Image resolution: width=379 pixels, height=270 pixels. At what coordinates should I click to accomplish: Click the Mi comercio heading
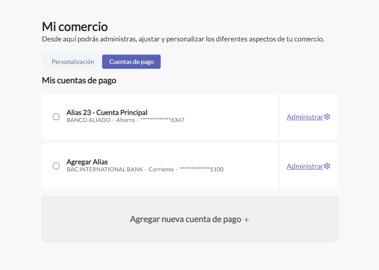click(74, 26)
